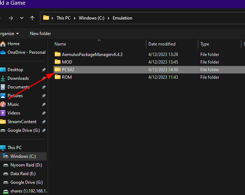Image resolution: width=245 pixels, height=195 pixels.
Task: Click the 4/12/2023 13:28 date cell
Action: 163,55
